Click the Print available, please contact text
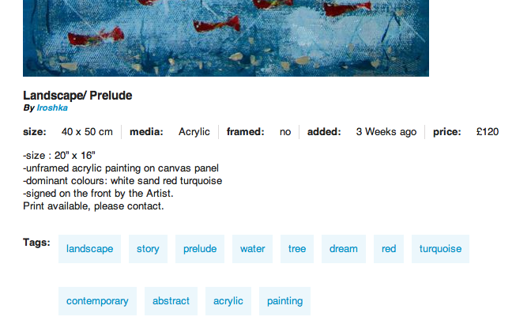Image resolution: width=516 pixels, height=328 pixels. (x=93, y=206)
